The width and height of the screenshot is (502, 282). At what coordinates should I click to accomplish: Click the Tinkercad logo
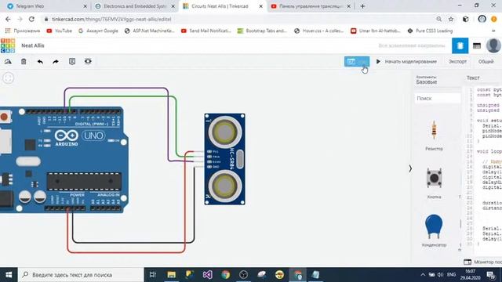(x=8, y=45)
